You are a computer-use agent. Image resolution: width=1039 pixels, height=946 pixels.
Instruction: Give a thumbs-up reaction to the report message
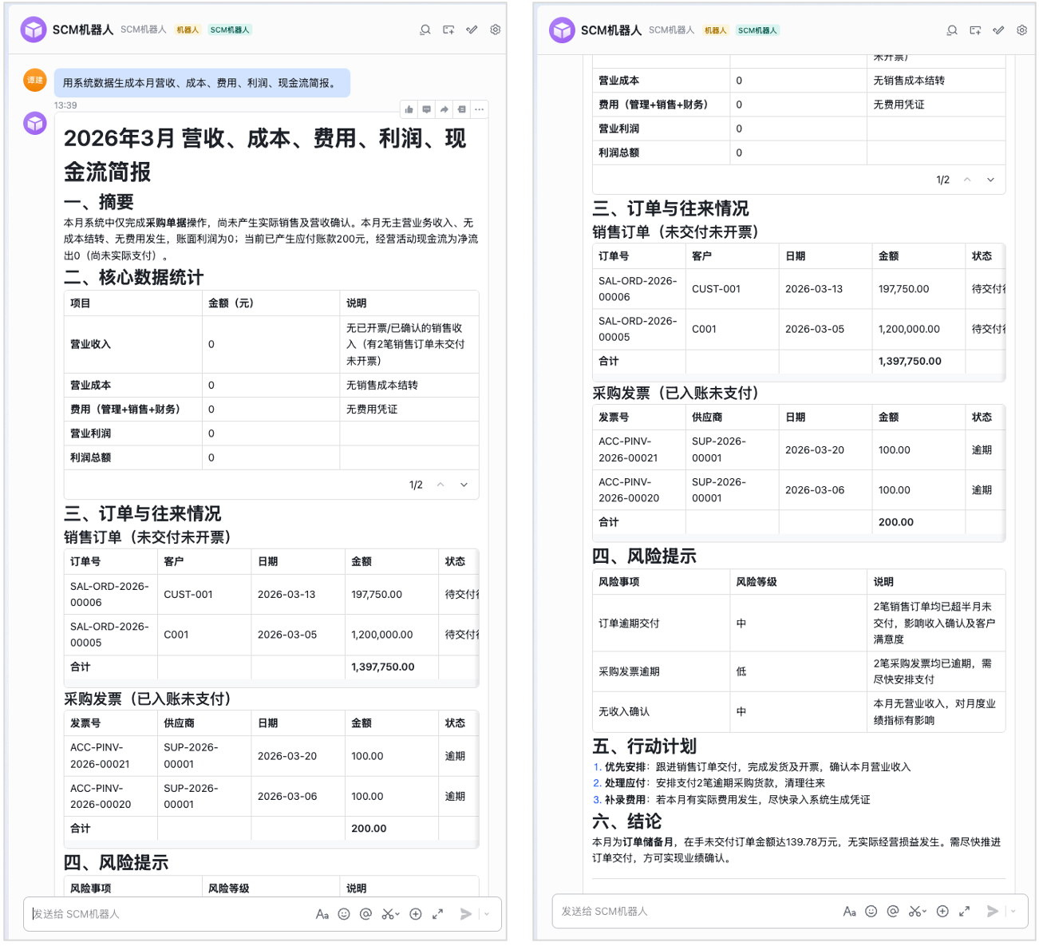click(409, 109)
